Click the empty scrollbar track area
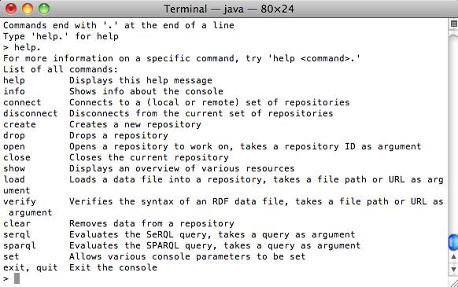Screen dimensions: 458x287 [x=453, y=131]
